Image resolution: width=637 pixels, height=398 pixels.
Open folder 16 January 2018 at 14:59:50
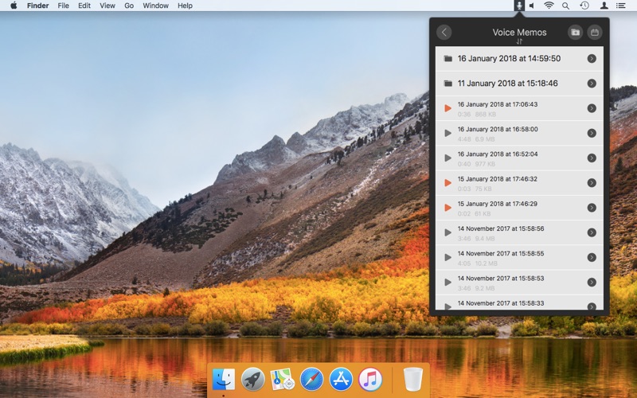tap(510, 59)
